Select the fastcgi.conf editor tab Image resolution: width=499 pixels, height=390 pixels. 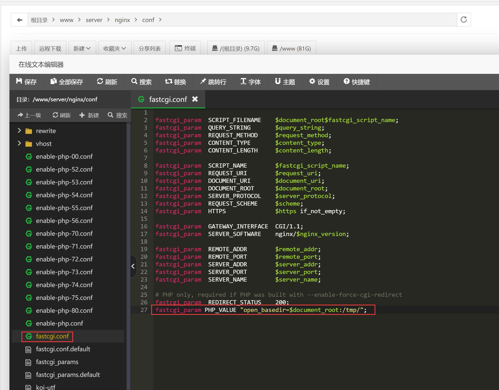[168, 99]
